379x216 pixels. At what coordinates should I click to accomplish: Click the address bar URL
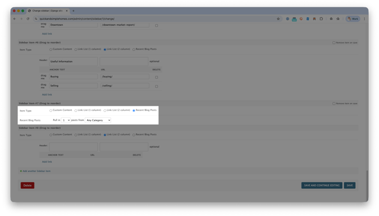(x=77, y=19)
